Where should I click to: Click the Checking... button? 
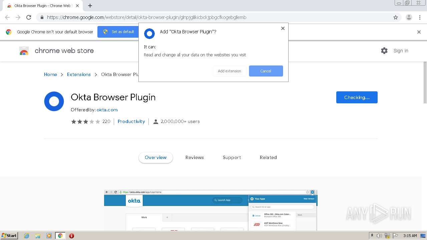tap(357, 97)
